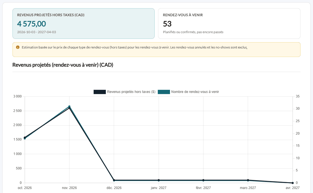Click the '35' right axis label
This screenshot has height=193, width=313.
[x=298, y=96]
